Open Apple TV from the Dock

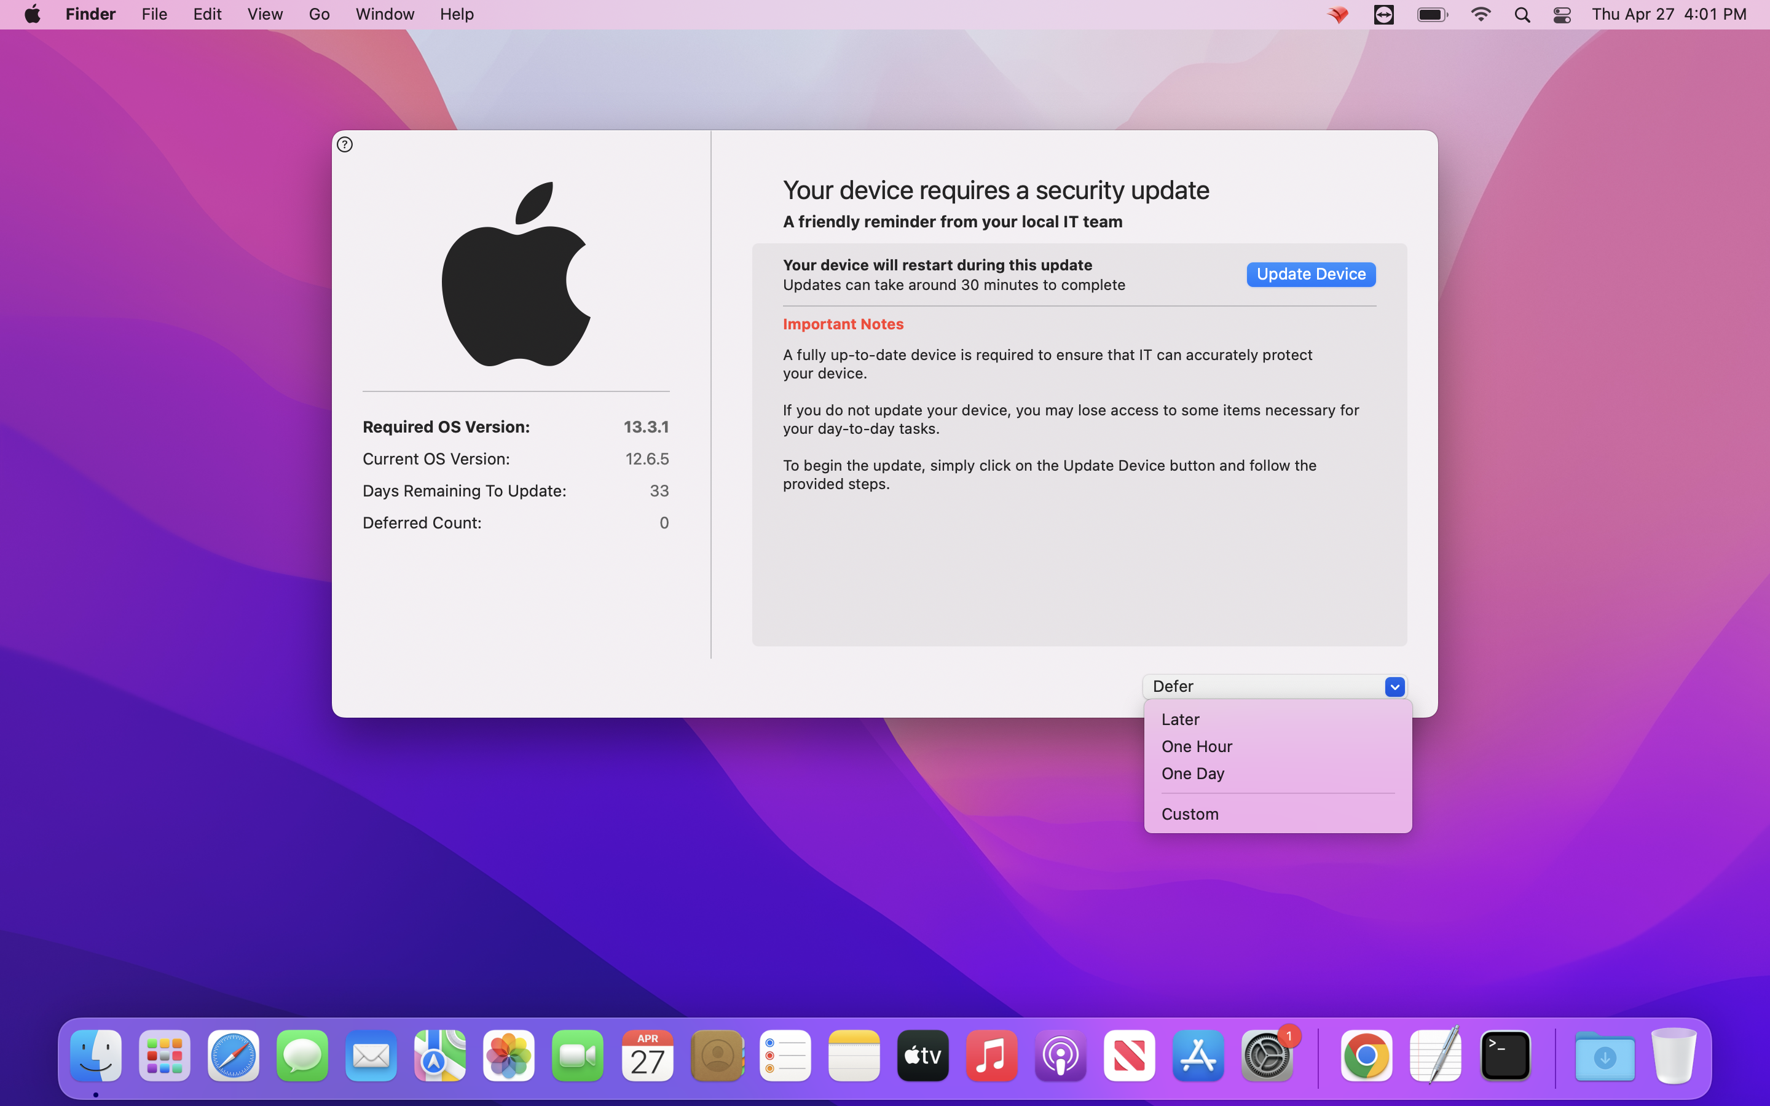point(922,1056)
